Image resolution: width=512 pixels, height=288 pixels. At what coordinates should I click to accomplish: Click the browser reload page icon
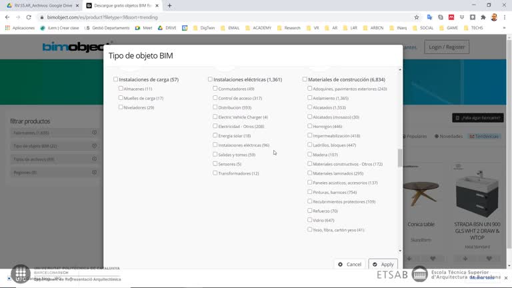28,17
